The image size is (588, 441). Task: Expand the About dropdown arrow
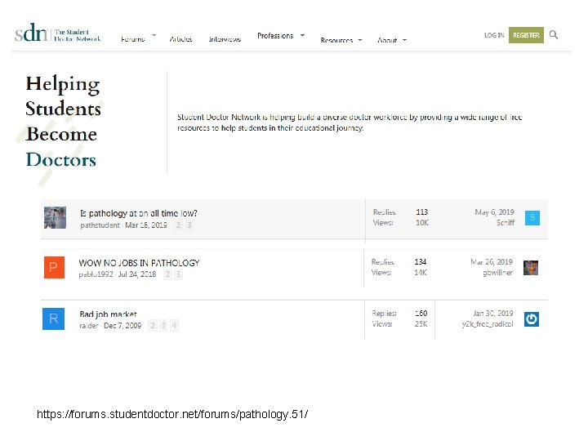coord(404,40)
